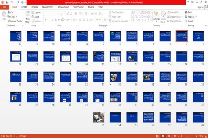Click the 30% zoom level button
This screenshot has height=138, width=208.
201,136
